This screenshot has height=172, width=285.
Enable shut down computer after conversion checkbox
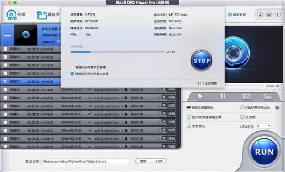click(x=72, y=67)
